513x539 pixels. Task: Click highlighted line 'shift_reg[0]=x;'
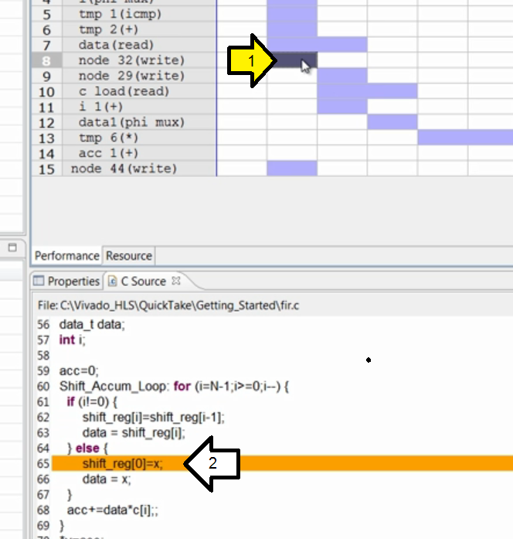click(x=122, y=464)
